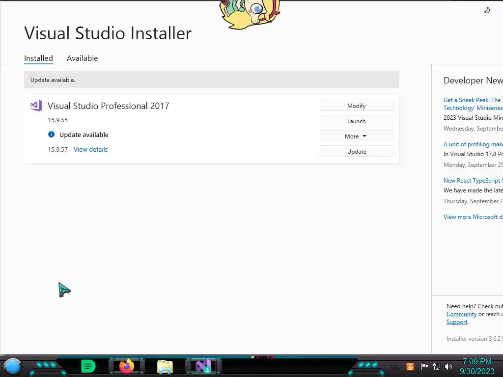Click the 'Update available.' banner text
Viewport: 503px width, 377px height.
53,80
